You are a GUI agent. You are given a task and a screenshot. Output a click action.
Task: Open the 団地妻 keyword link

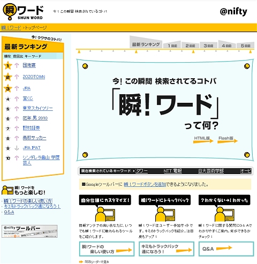point(29,65)
